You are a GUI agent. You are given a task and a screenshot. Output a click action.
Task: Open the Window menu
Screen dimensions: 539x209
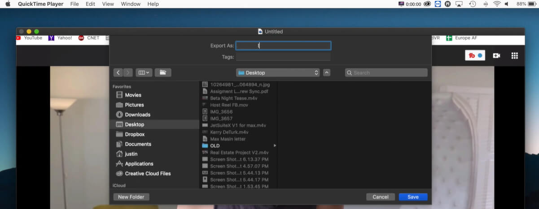point(131,4)
